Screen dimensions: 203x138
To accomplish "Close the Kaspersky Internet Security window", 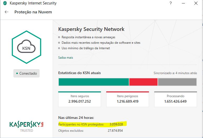I will (x=196, y=3).
